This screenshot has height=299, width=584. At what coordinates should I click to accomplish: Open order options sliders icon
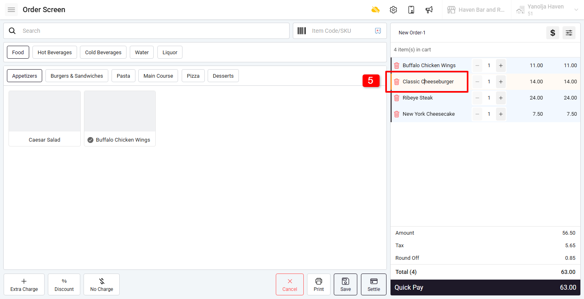(x=569, y=33)
